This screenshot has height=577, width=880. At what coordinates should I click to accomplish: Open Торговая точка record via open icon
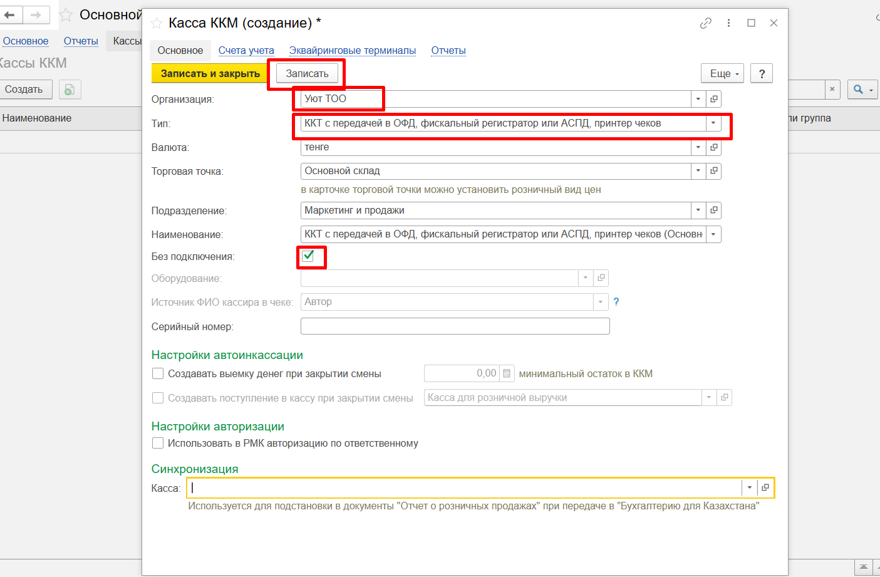[713, 171]
